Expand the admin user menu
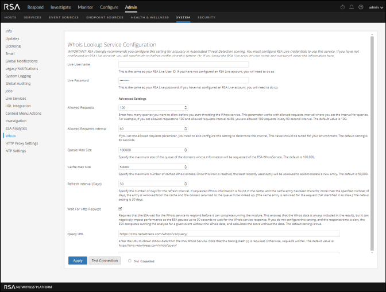 click(376, 7)
